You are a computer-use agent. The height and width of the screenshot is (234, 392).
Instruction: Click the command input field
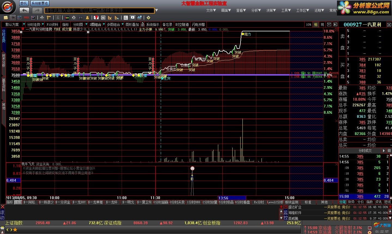point(99,10)
